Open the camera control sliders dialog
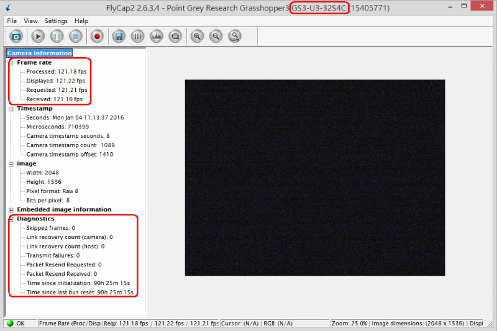The height and width of the screenshot is (331, 497). (137, 37)
